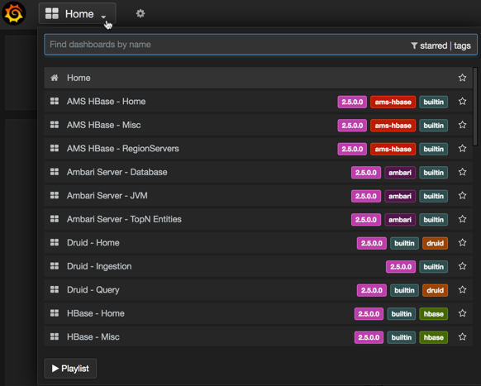The height and width of the screenshot is (386, 481).
Task: Click grid icon next to Druid - Ingestion
Action: (x=55, y=266)
